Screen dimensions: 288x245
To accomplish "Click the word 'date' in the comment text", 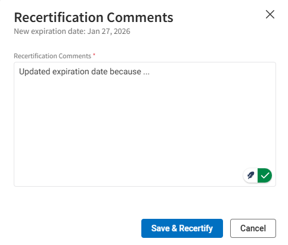I will pyautogui.click(x=100, y=71).
